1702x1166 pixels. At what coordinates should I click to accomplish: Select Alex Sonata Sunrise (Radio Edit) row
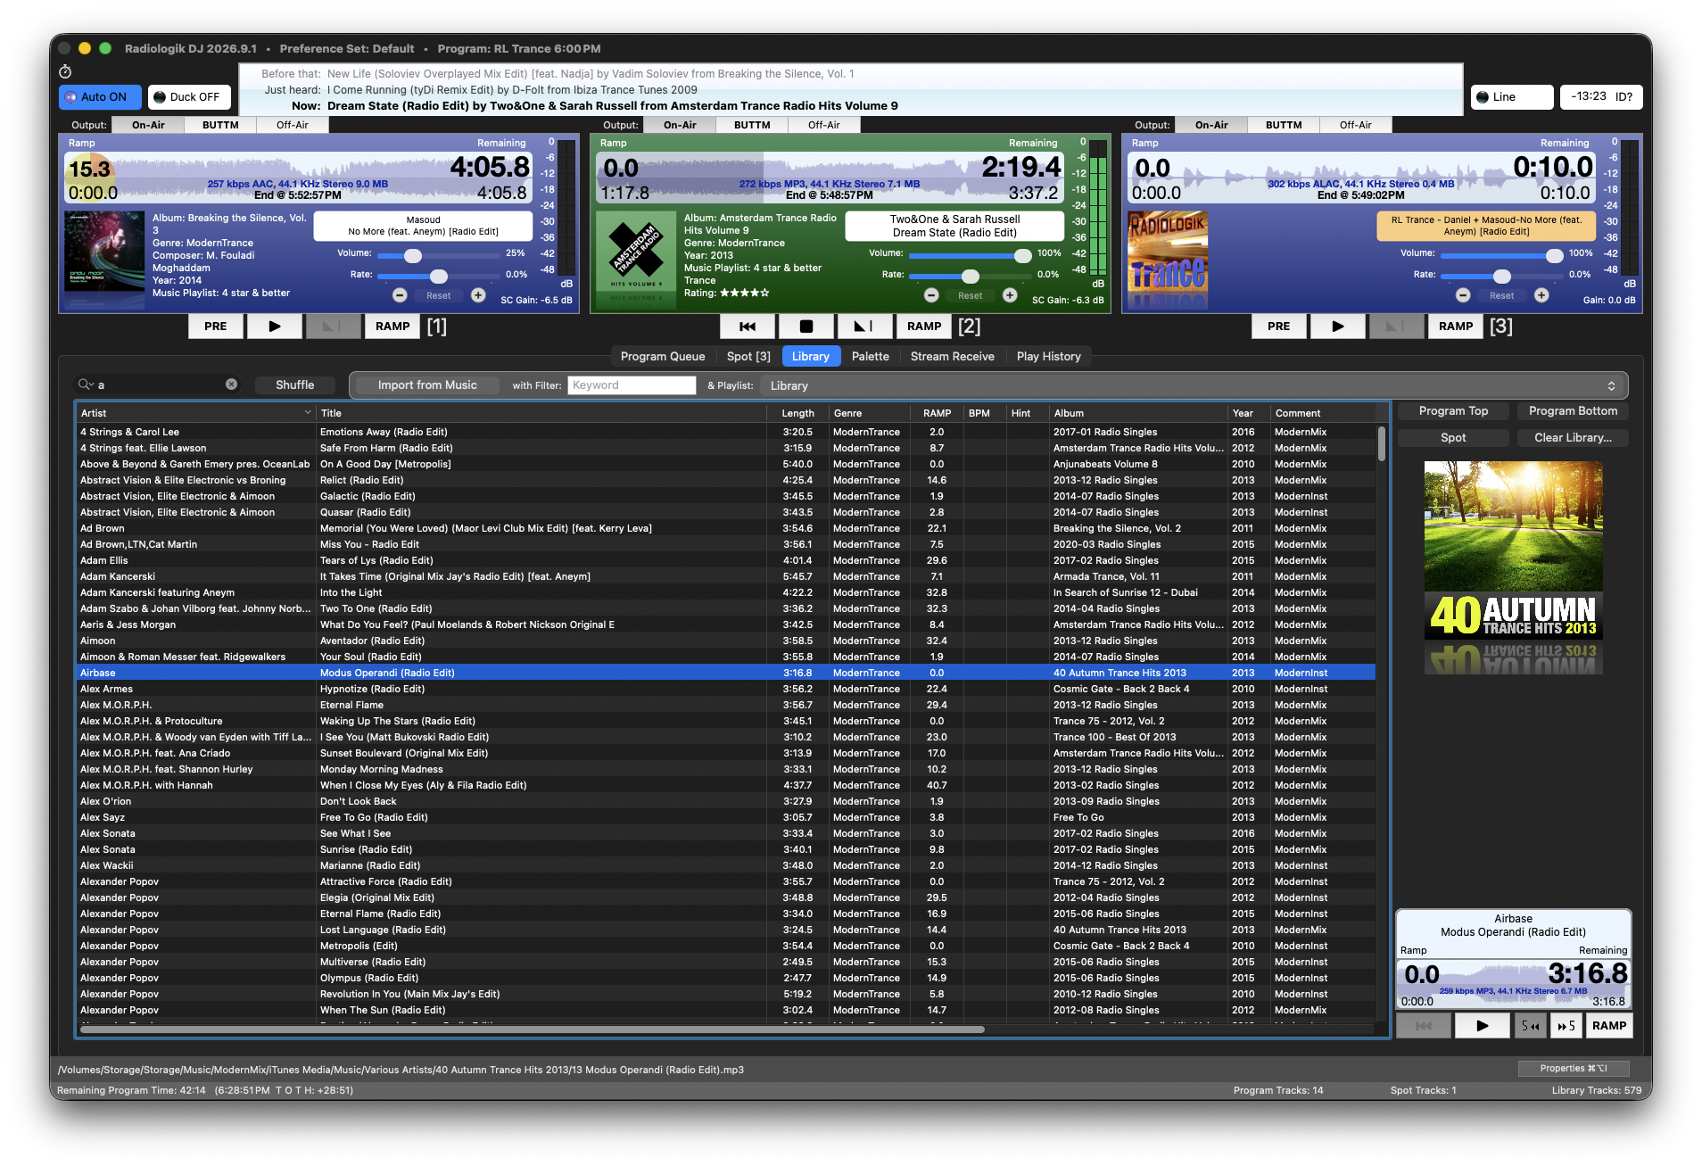[x=725, y=849]
